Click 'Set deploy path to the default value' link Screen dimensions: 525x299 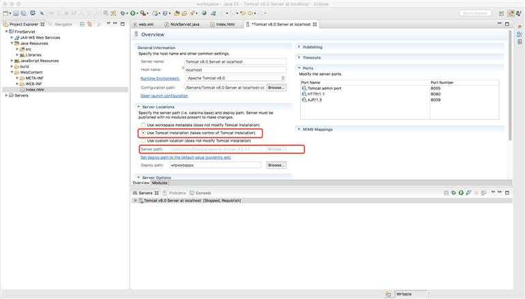pos(185,157)
